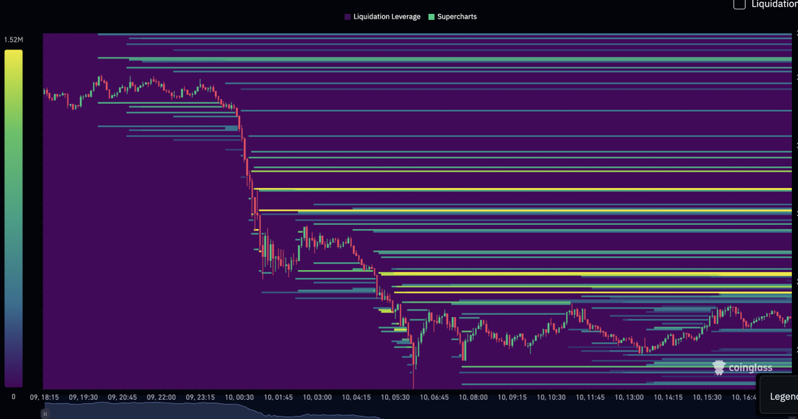Click the 10, 13:00 time axis label
Viewport: 798px width, 419px height.
[629, 397]
